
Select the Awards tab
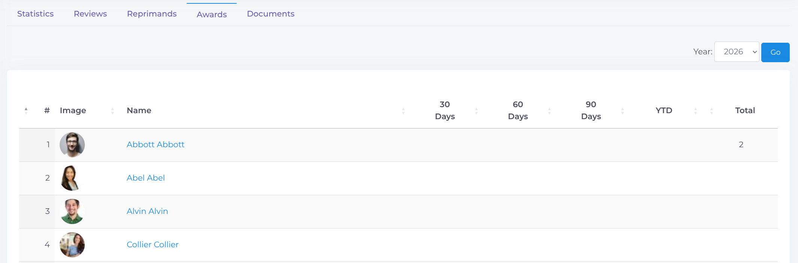click(x=212, y=15)
